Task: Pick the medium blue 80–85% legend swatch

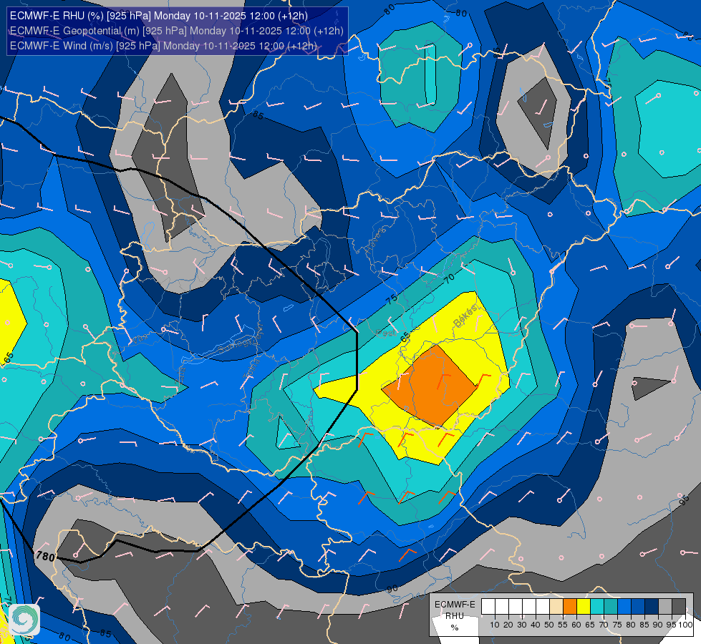Action: click(638, 606)
